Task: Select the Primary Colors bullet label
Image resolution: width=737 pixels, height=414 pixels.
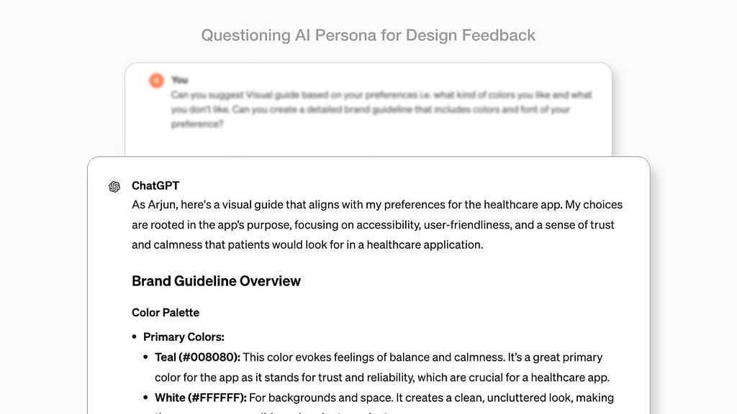Action: point(184,337)
